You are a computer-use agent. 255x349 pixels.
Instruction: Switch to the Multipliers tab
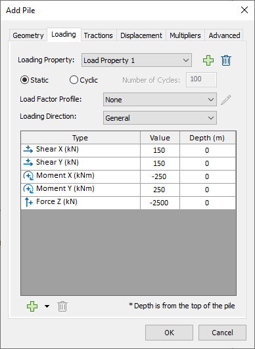pyautogui.click(x=185, y=35)
